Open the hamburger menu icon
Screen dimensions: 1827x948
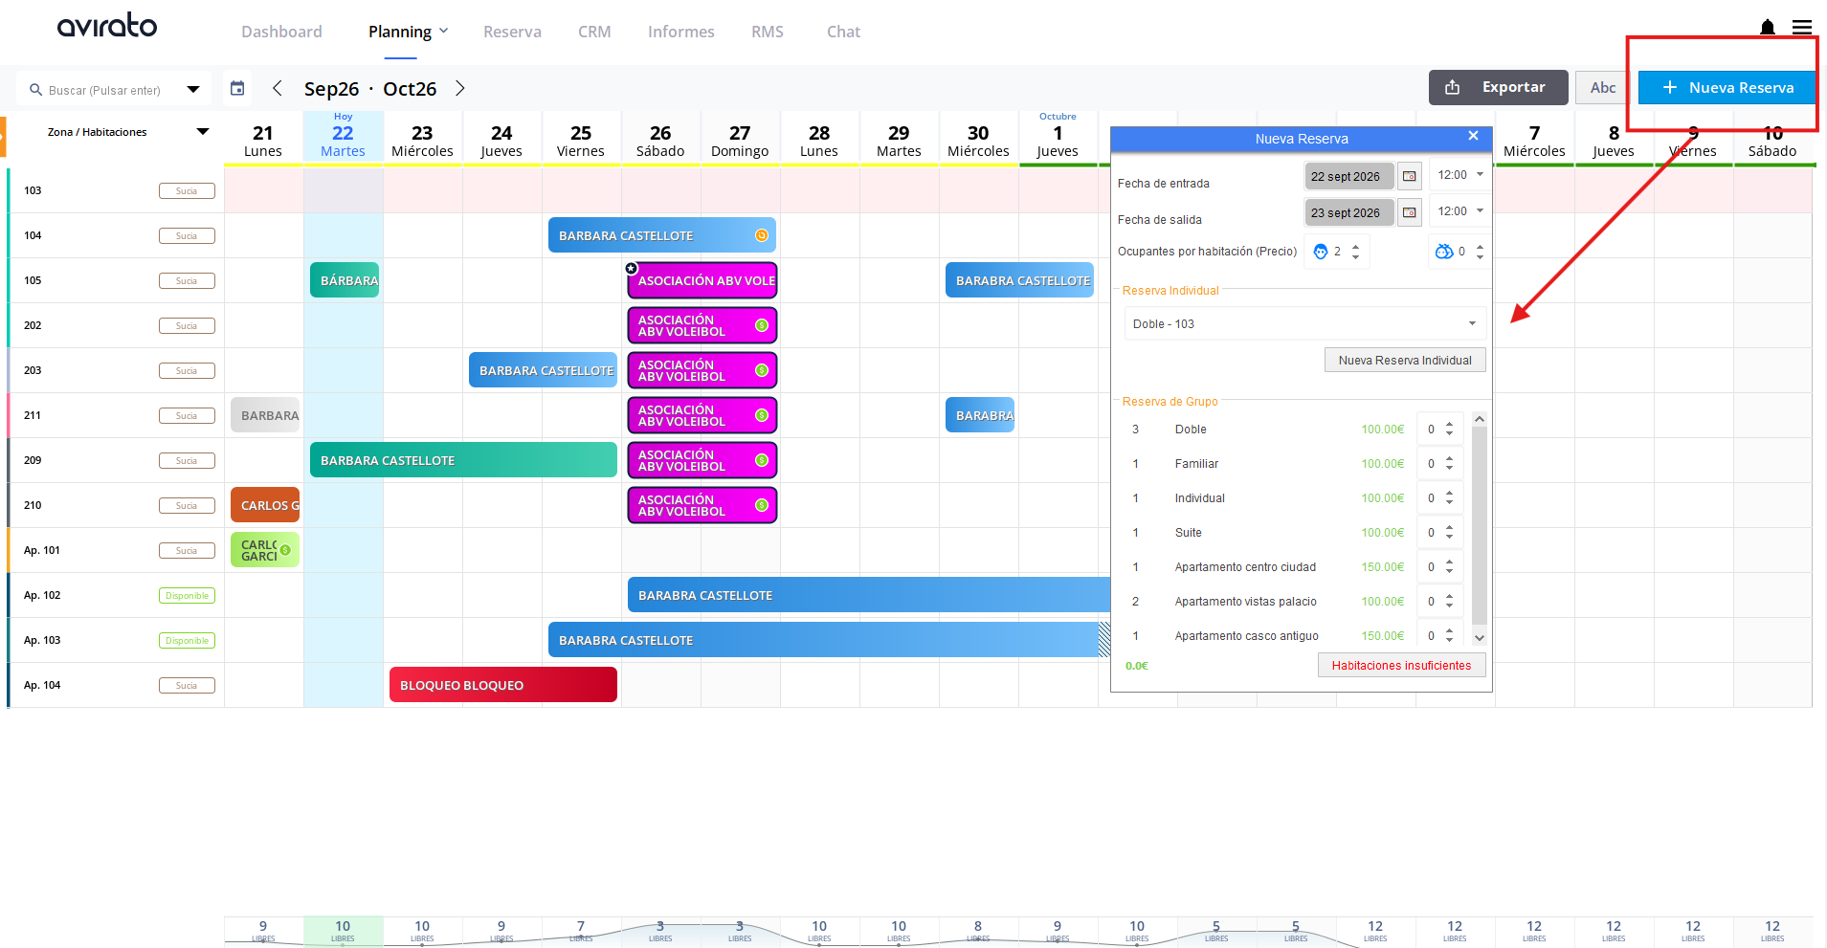point(1802,27)
